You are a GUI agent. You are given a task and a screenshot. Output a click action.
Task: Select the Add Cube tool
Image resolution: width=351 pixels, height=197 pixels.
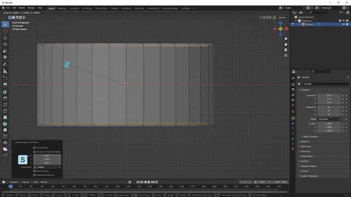[5, 78]
